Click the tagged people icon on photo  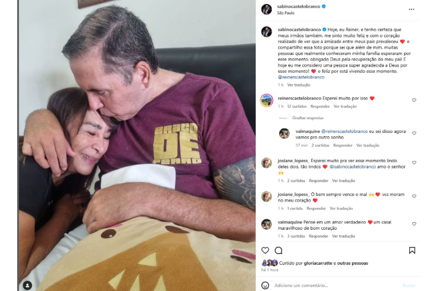(28, 285)
